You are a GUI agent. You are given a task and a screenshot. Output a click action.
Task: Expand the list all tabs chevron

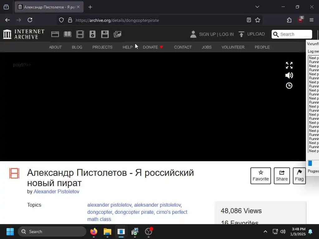[257, 7]
